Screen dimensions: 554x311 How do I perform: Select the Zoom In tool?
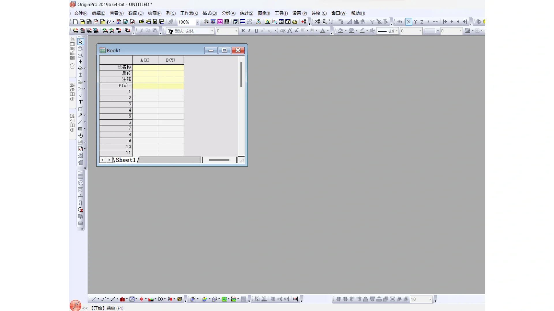pos(81,48)
